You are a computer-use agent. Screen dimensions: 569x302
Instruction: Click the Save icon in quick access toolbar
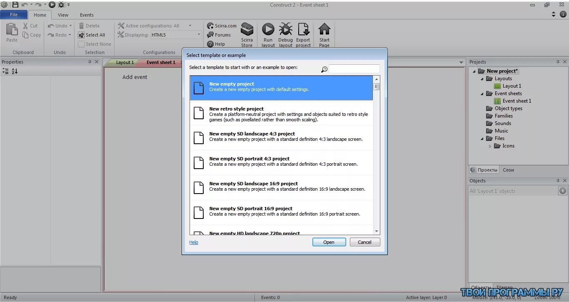coord(15,5)
